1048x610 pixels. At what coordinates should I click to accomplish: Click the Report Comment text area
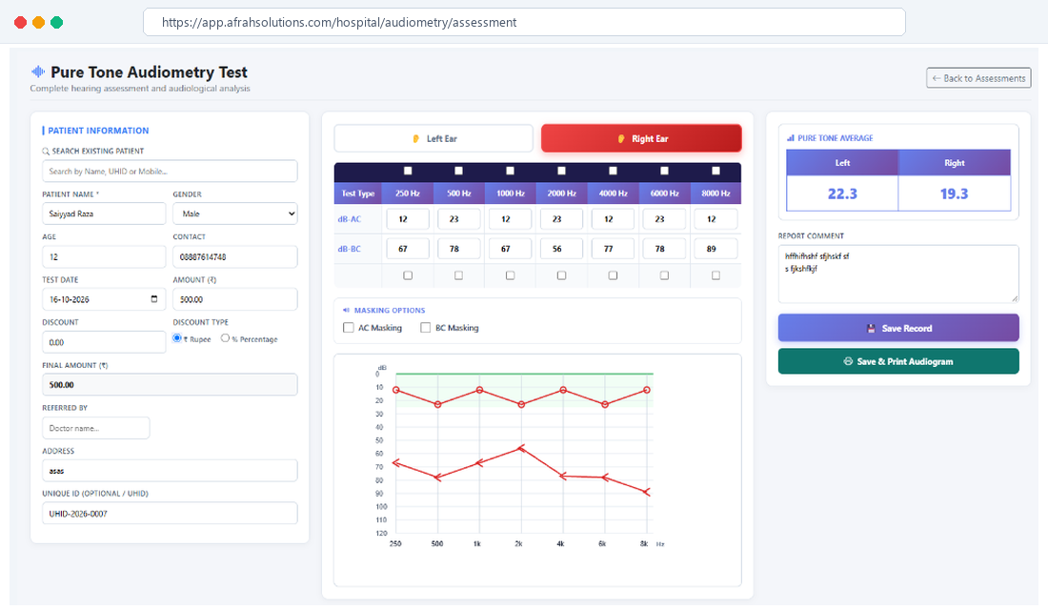(x=898, y=274)
